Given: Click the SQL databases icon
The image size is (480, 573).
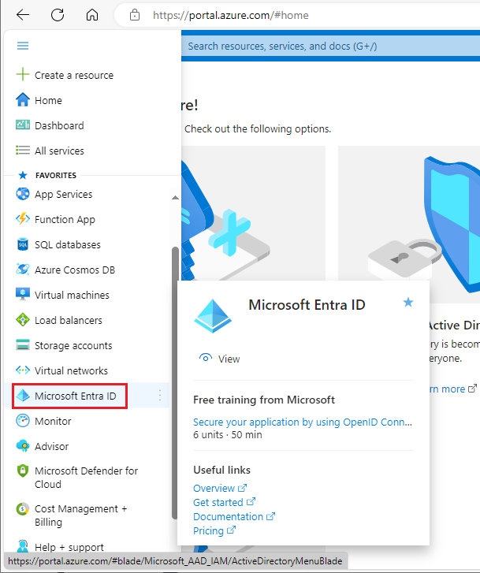Looking at the screenshot, I should pyautogui.click(x=23, y=244).
